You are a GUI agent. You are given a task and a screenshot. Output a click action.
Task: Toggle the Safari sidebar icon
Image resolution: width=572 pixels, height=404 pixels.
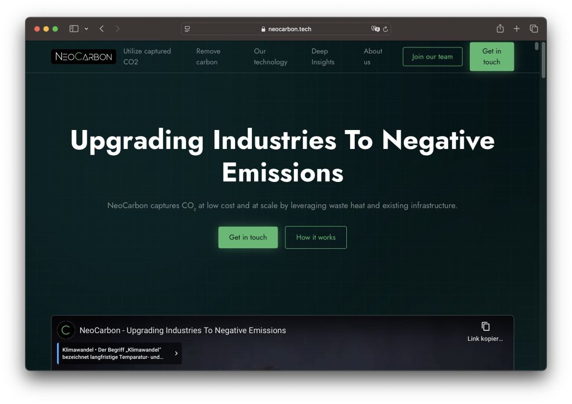74,29
